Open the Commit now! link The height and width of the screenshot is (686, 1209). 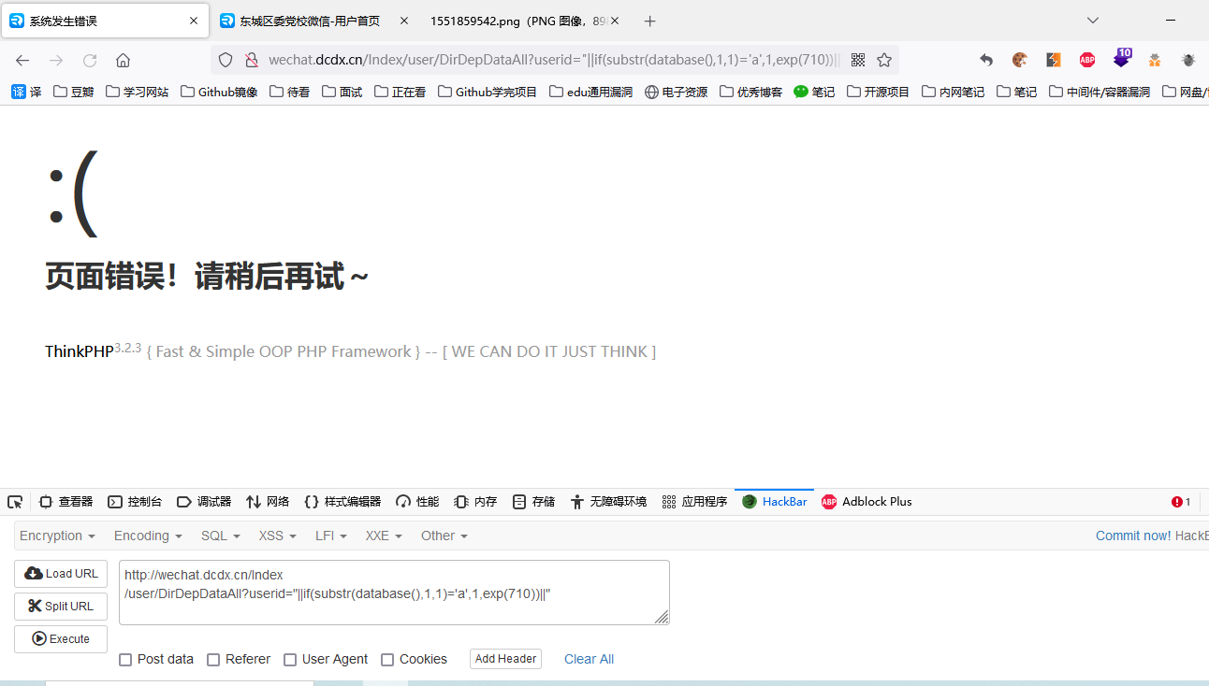[1133, 536]
